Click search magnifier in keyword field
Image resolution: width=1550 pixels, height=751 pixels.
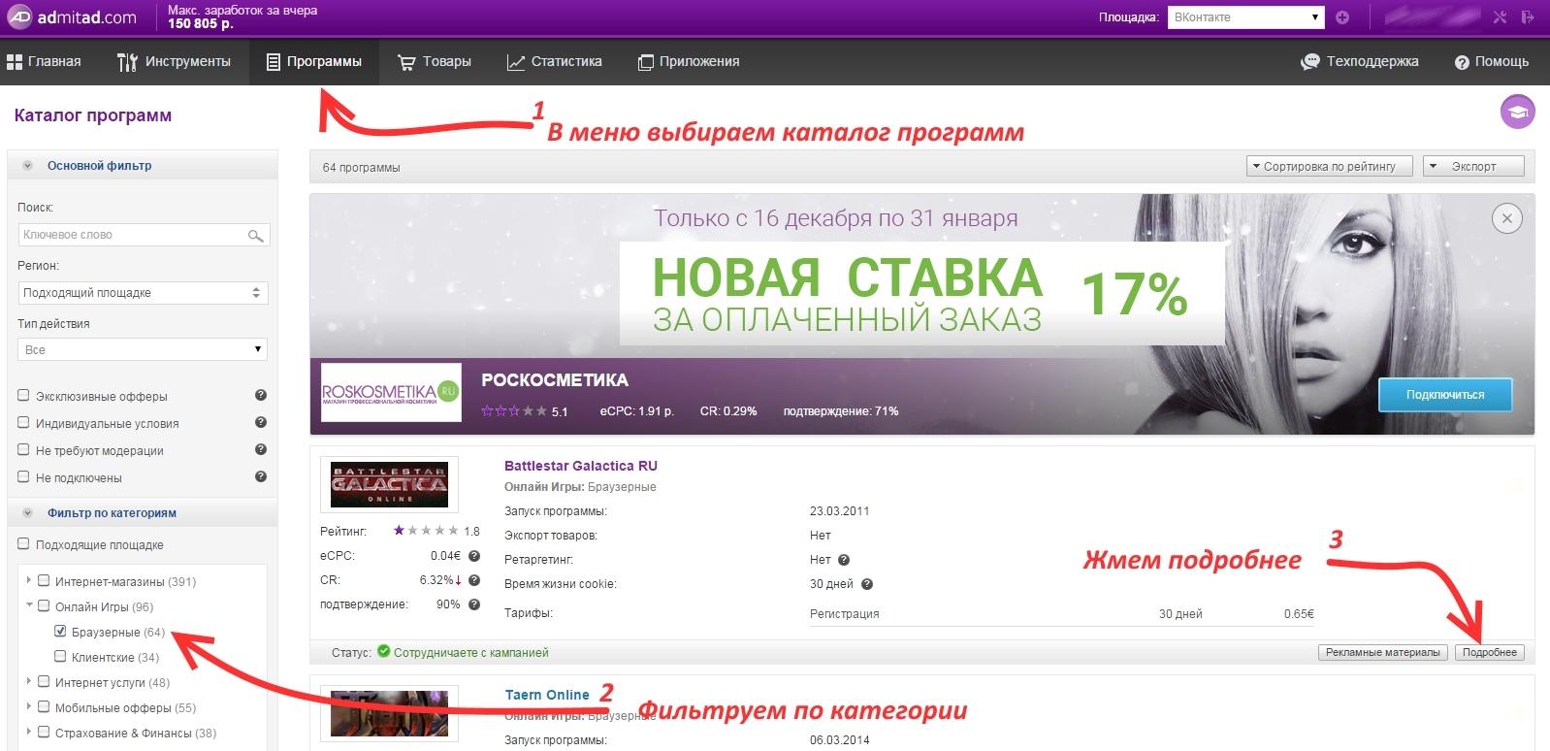pyautogui.click(x=255, y=236)
